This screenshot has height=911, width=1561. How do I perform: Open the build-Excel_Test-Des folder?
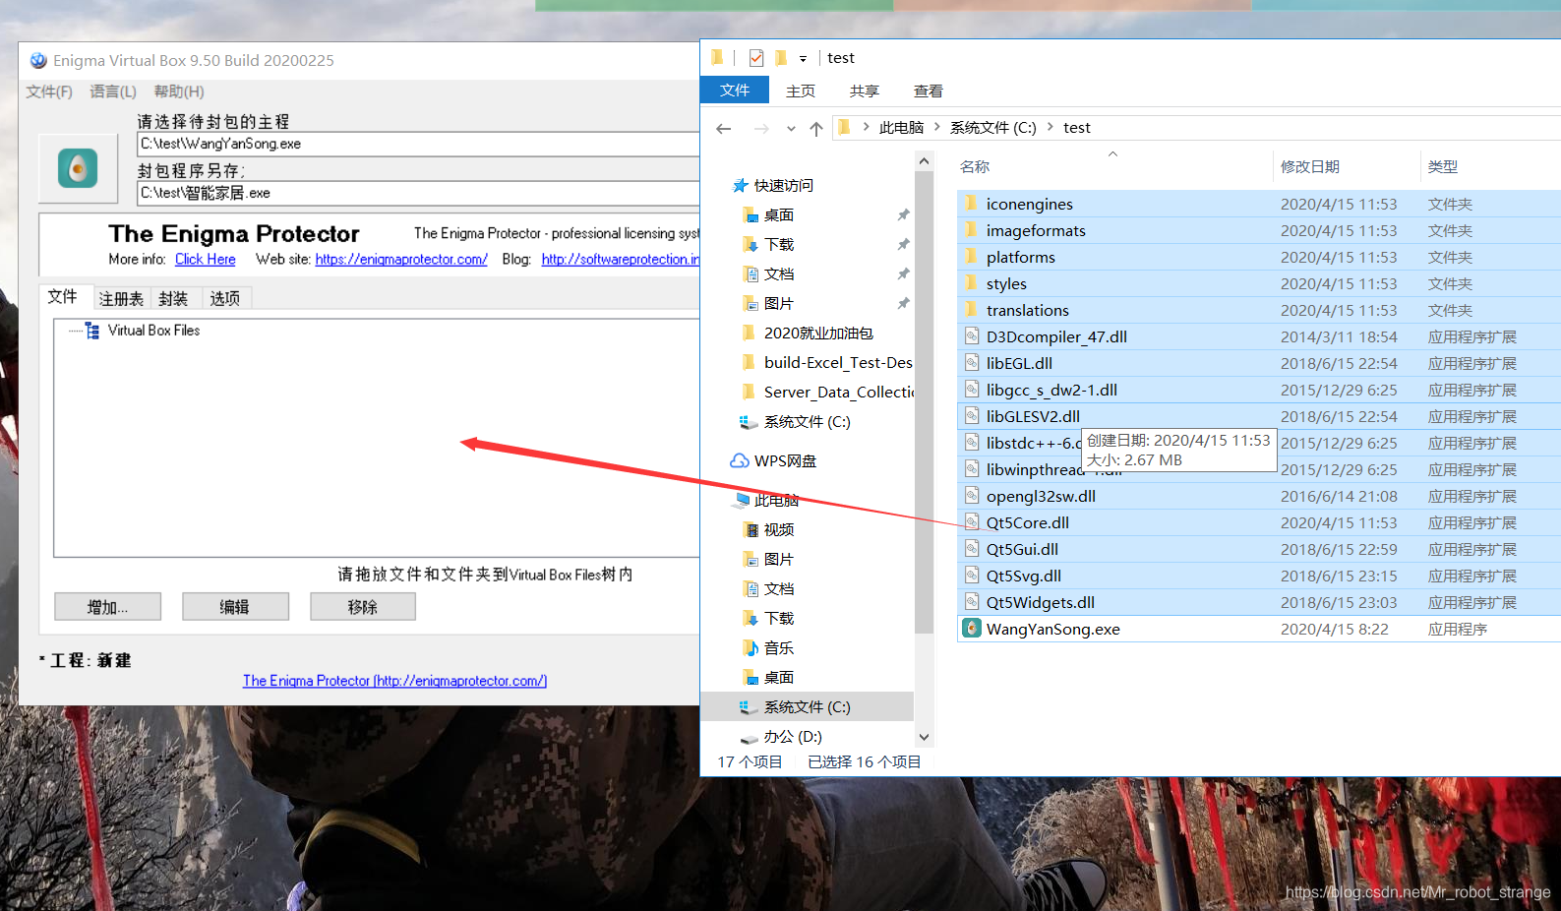pos(837,363)
